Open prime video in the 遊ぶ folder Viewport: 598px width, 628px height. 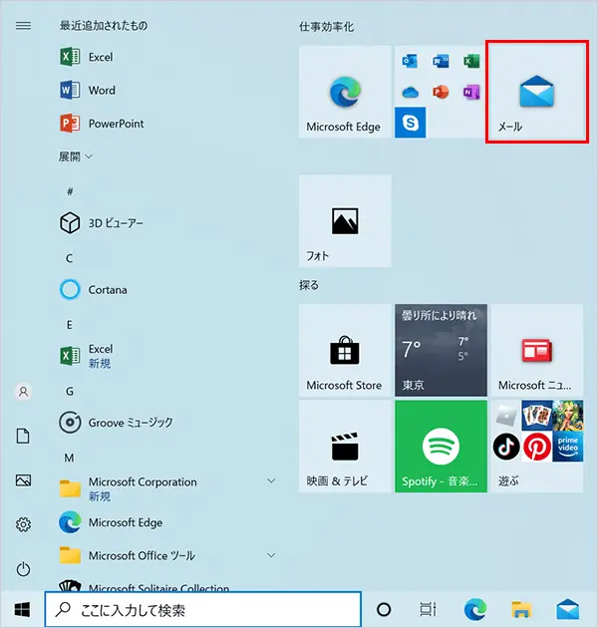568,447
